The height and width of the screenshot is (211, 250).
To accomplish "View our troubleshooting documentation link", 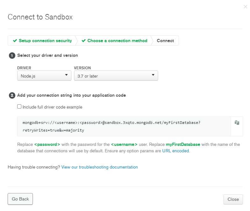I will coord(99,167).
